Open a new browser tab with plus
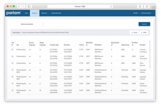161x105 pixels. pyautogui.click(x=154, y=8)
